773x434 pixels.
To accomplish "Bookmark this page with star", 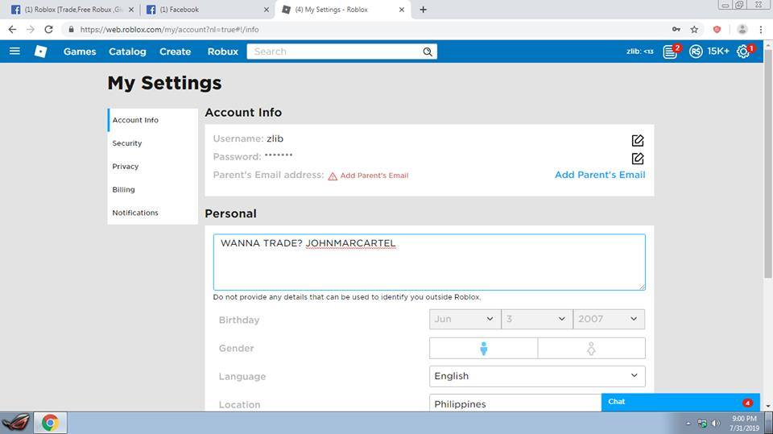I will tap(694, 30).
